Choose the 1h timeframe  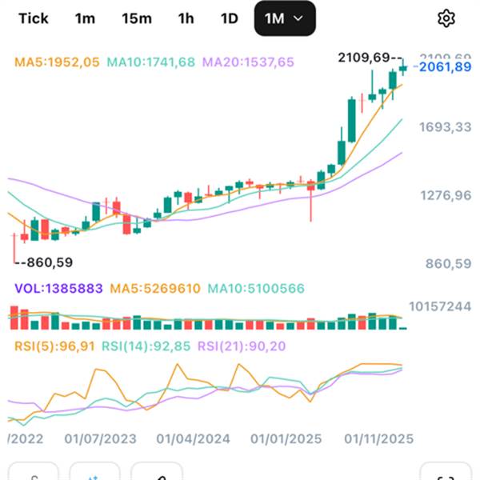(186, 18)
